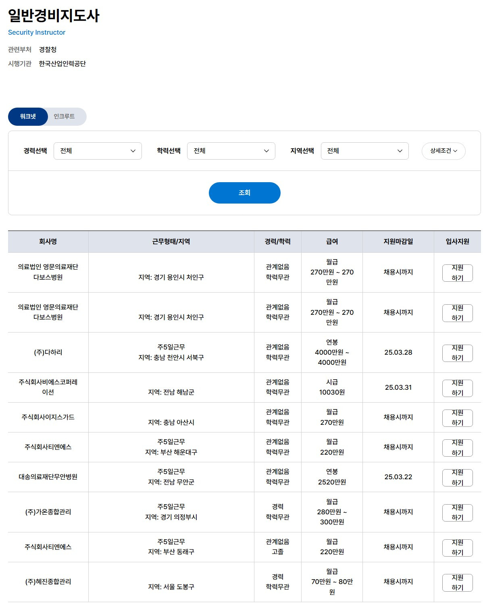
Task: Apply to 주식회사이지스가드 posting
Action: click(x=457, y=418)
